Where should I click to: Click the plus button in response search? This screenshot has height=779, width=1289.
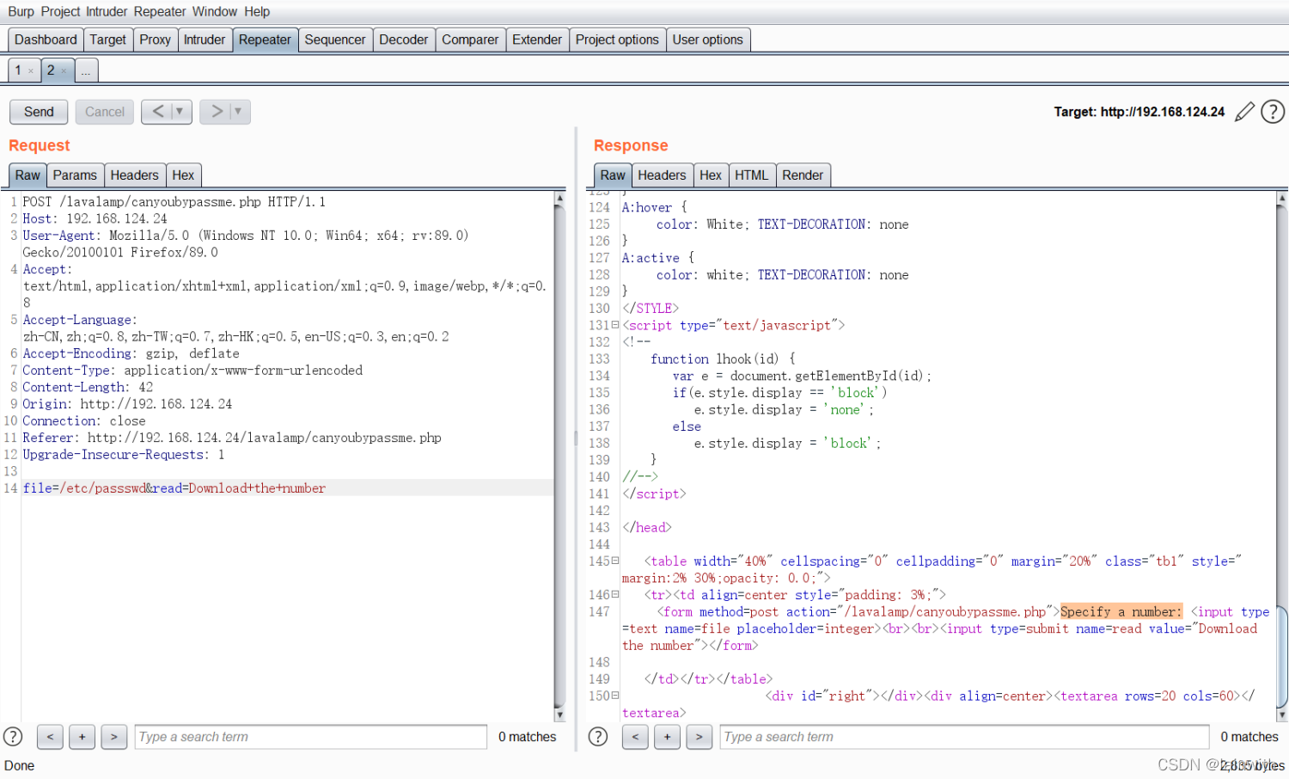[x=667, y=737]
